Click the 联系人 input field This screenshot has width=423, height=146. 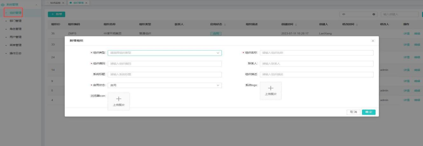317,64
